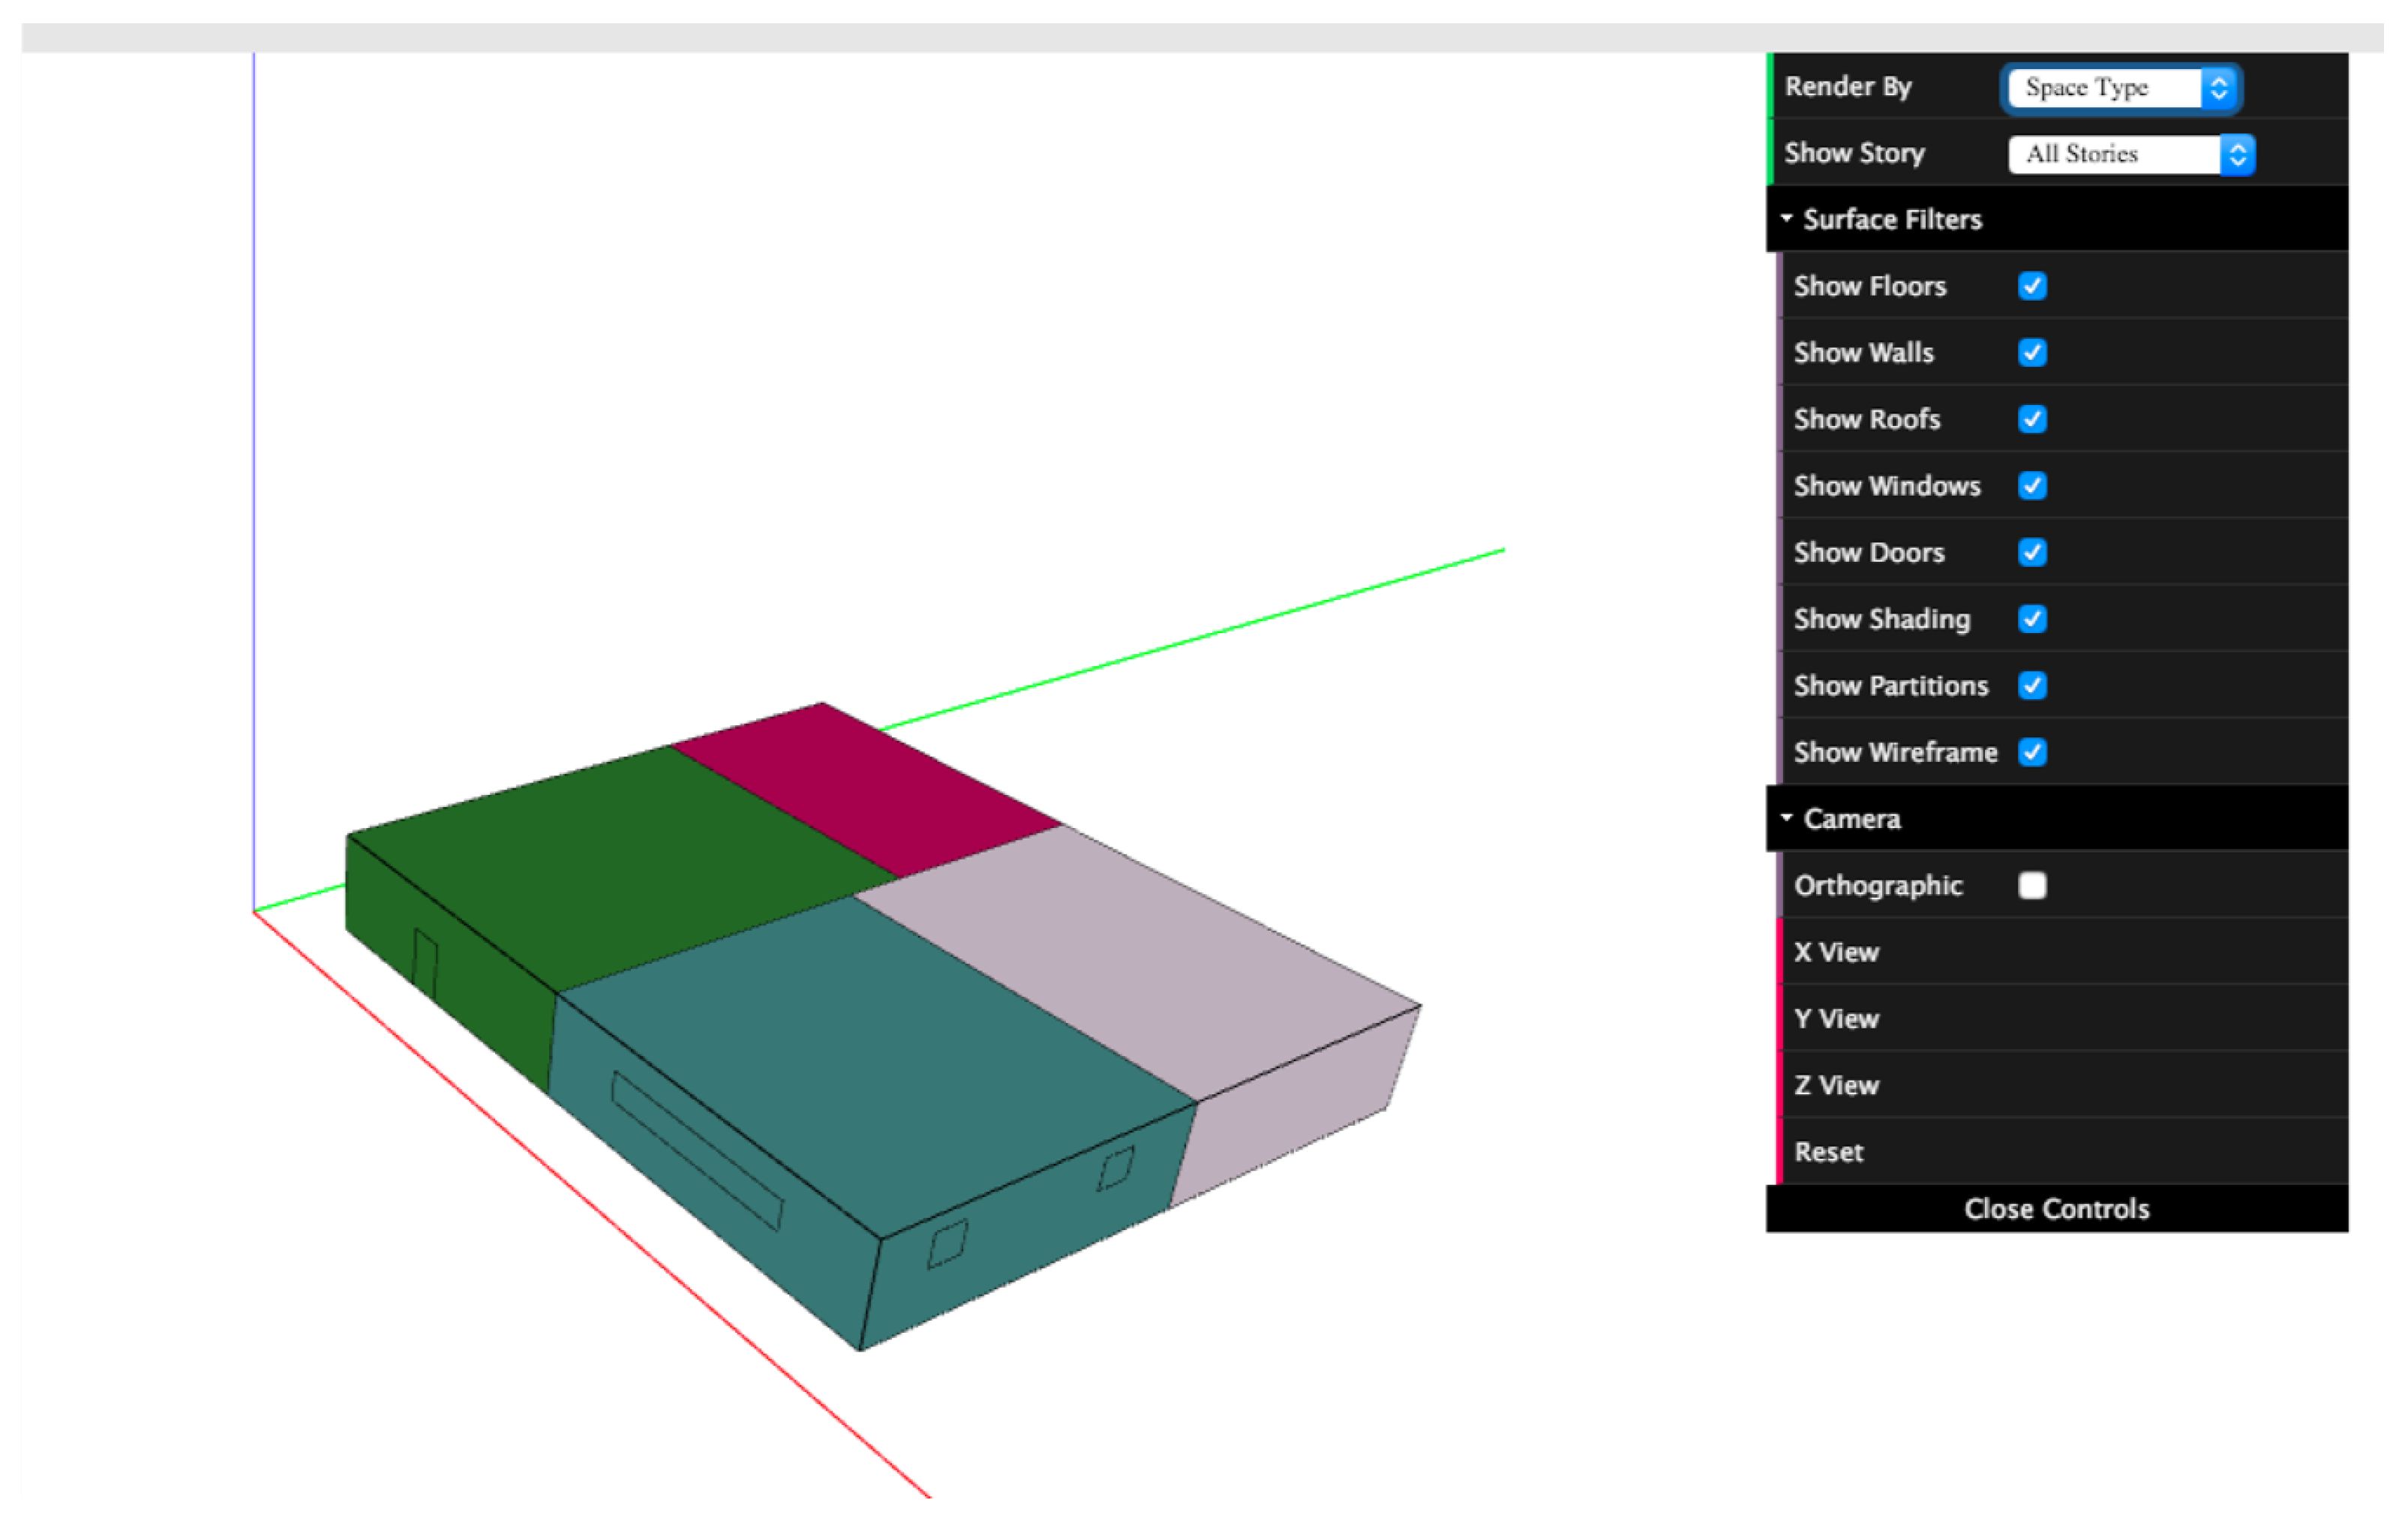Viewport: 2408px width, 1530px height.
Task: Select the long window on teal wall
Action: point(697,1151)
